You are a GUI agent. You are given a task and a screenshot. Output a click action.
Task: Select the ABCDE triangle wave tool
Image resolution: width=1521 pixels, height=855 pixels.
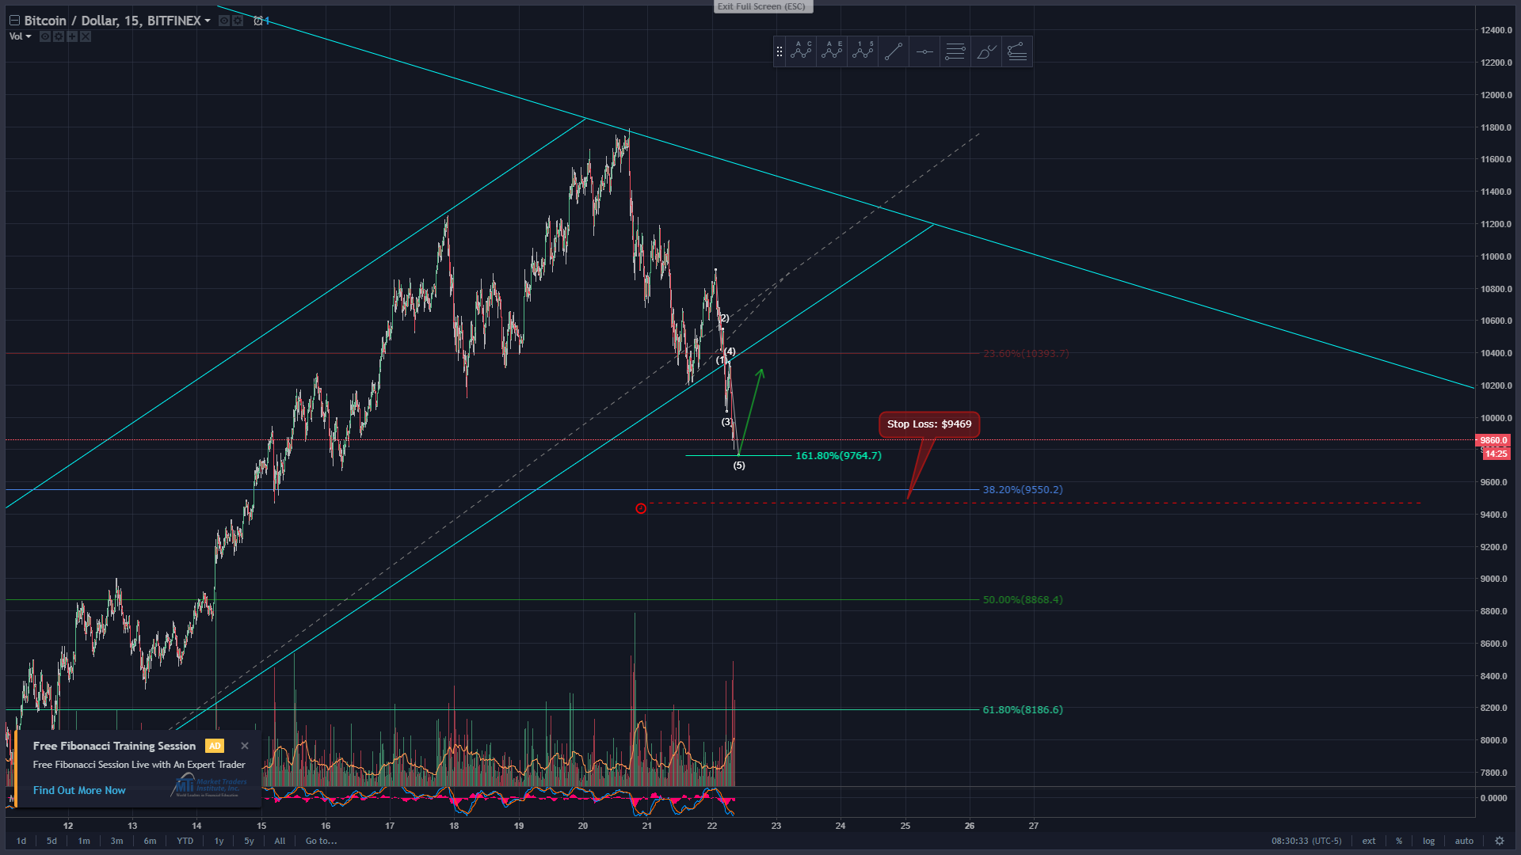832,51
